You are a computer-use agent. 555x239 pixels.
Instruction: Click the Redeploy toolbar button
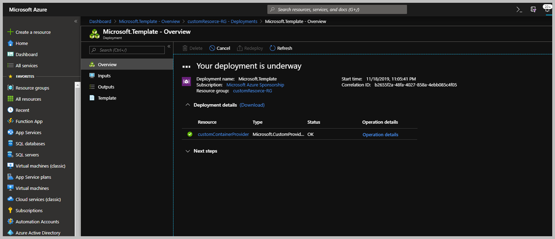[250, 48]
